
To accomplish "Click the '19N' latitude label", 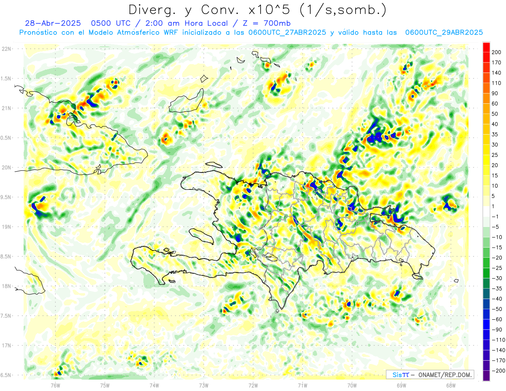I will [7, 227].
